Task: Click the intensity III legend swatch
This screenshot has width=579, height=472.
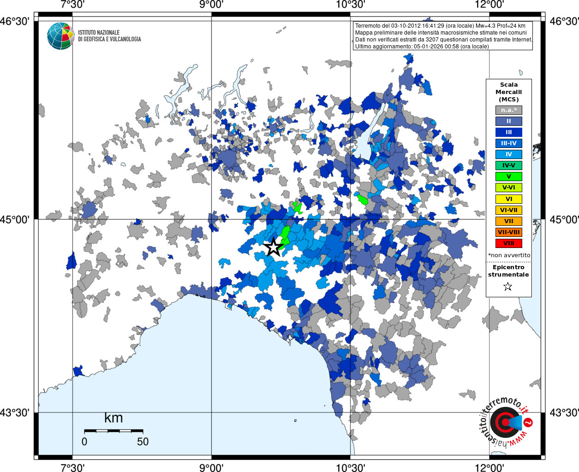Action: pyautogui.click(x=509, y=132)
